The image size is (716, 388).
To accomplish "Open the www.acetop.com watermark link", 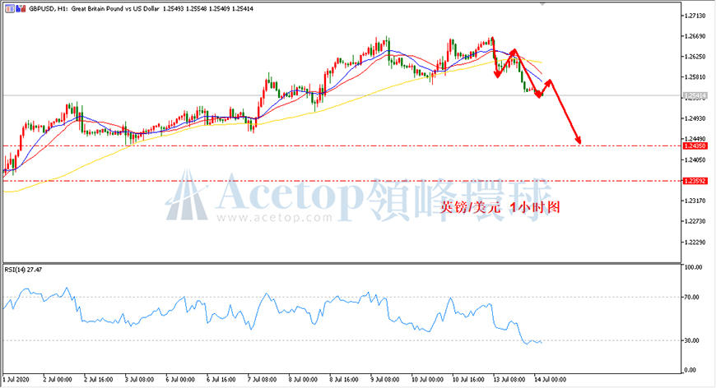I will pos(274,218).
